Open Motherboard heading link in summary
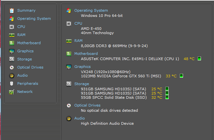Viewport: 214px width, 140px height. point(86,54)
